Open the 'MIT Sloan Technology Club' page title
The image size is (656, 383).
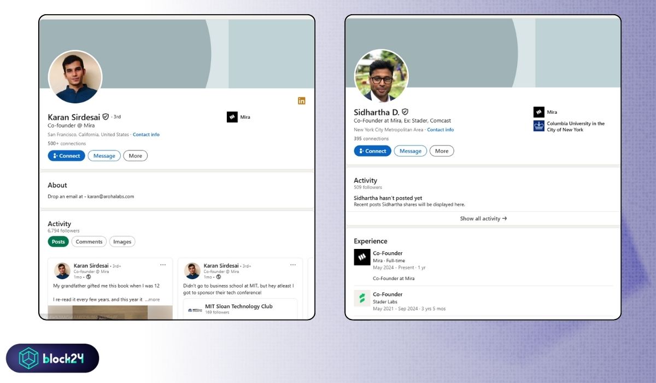coord(238,306)
